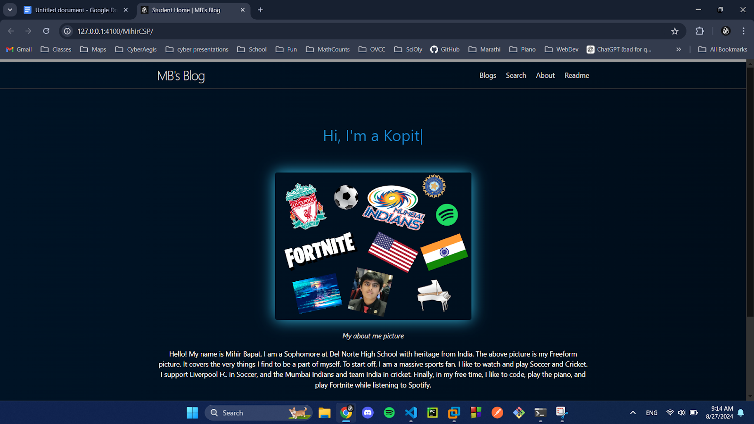
Task: Click the ENG language indicator
Action: click(x=652, y=413)
